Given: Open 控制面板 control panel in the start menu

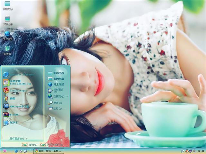Looking at the screenshot, I should tap(56, 90).
